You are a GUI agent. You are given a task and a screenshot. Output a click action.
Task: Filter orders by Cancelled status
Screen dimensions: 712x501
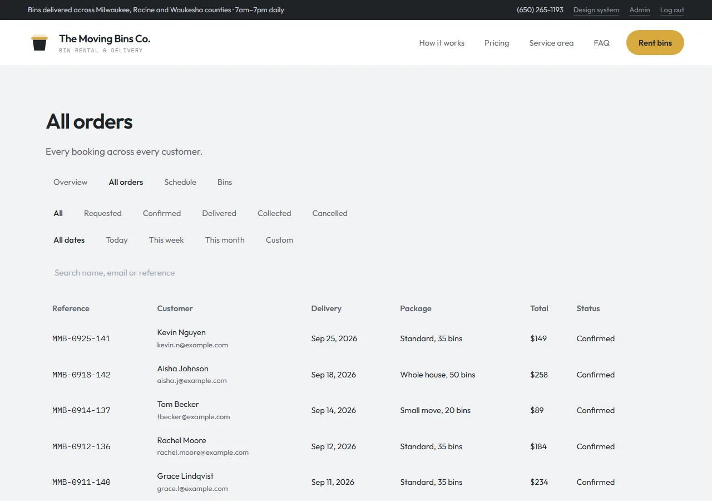pos(330,213)
